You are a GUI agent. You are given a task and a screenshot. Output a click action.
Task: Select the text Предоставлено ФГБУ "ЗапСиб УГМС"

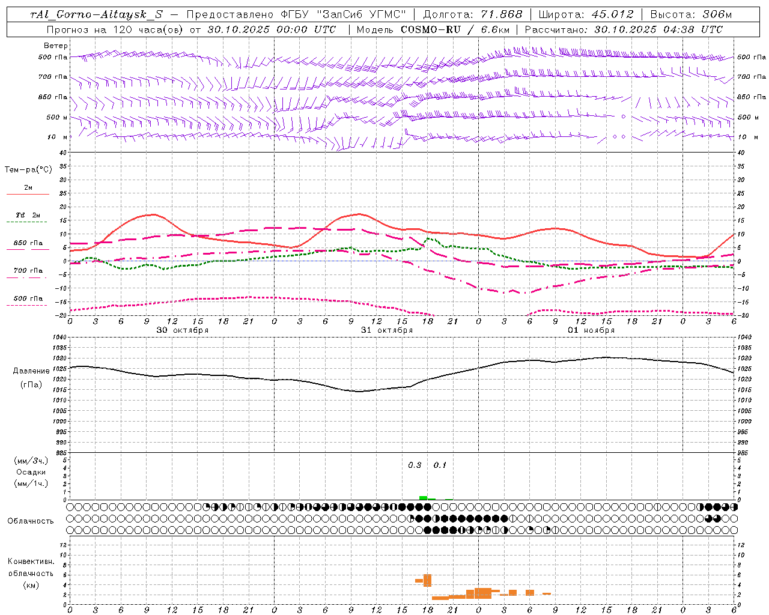point(296,15)
